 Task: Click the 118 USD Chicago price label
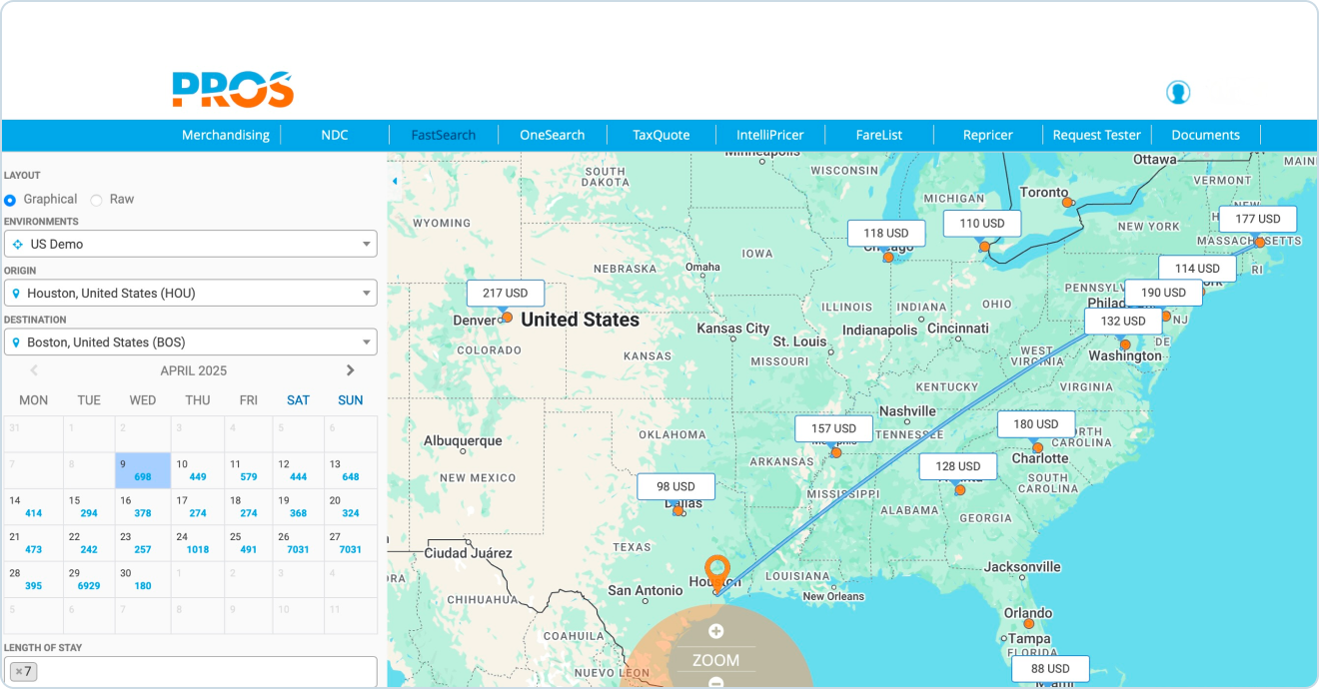[886, 233]
